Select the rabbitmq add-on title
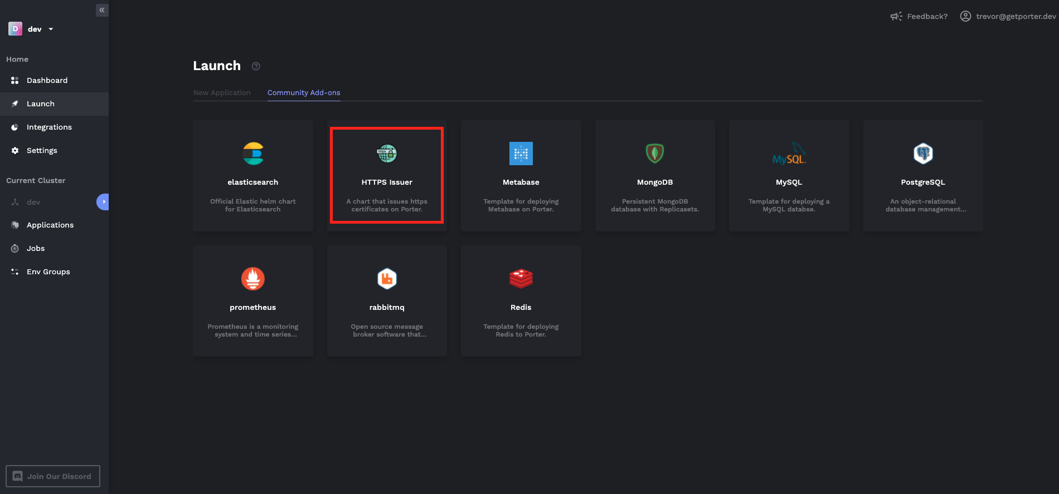The width and height of the screenshot is (1059, 494). [387, 308]
